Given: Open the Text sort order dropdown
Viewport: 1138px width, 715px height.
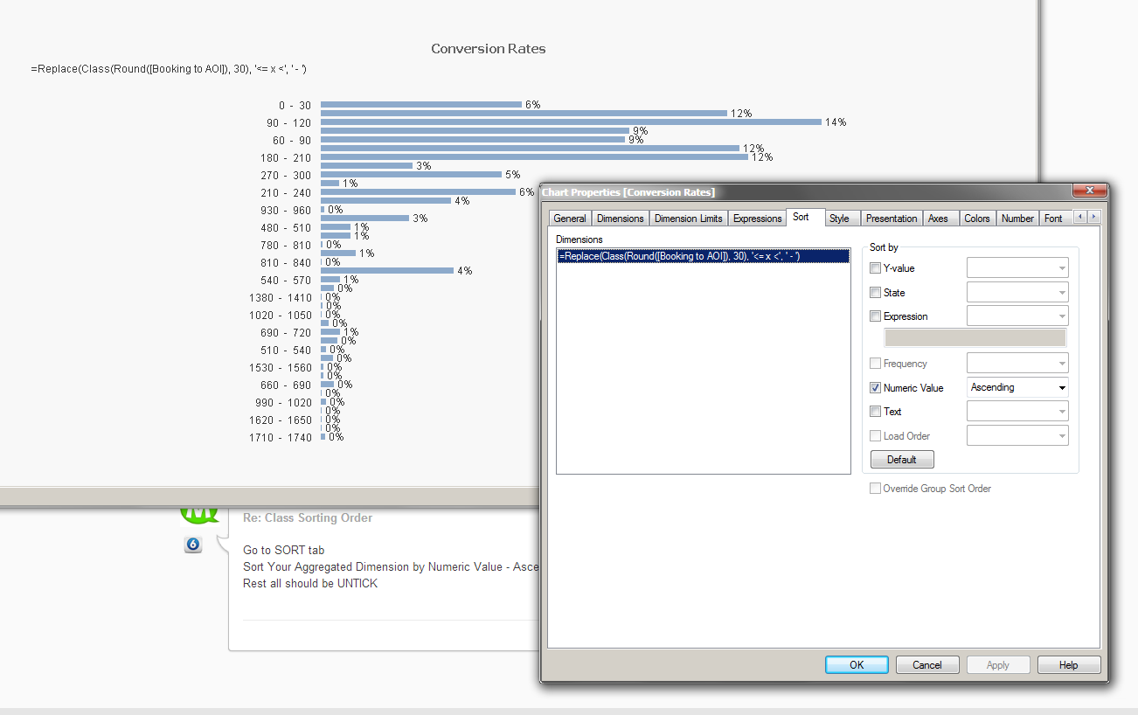Looking at the screenshot, I should coord(1017,411).
